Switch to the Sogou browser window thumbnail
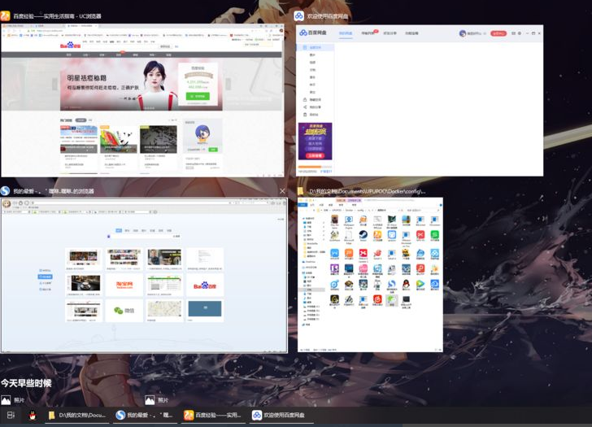This screenshot has height=427, width=592. pyautogui.click(x=144, y=273)
